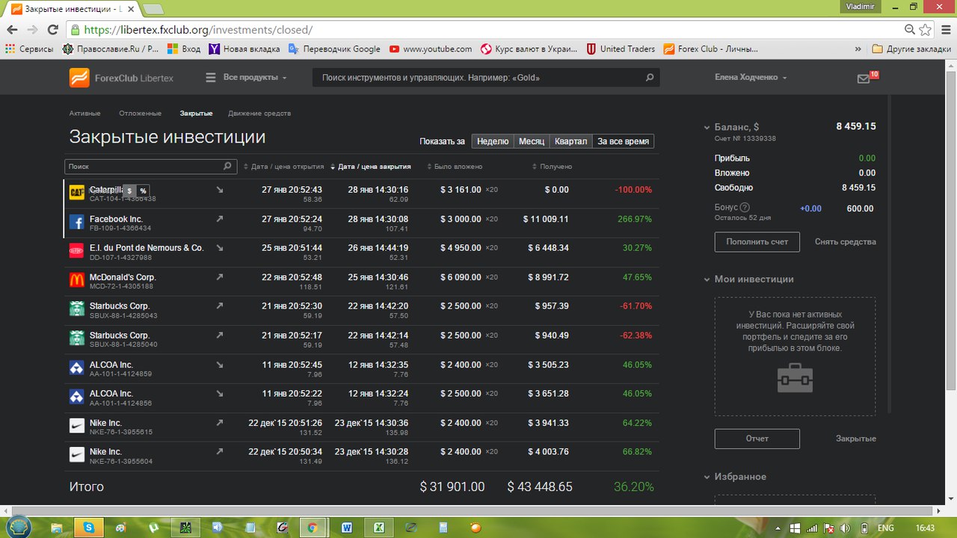The image size is (957, 538).
Task: Click ALCOA logo for AA-101-1-4124859
Action: point(76,368)
